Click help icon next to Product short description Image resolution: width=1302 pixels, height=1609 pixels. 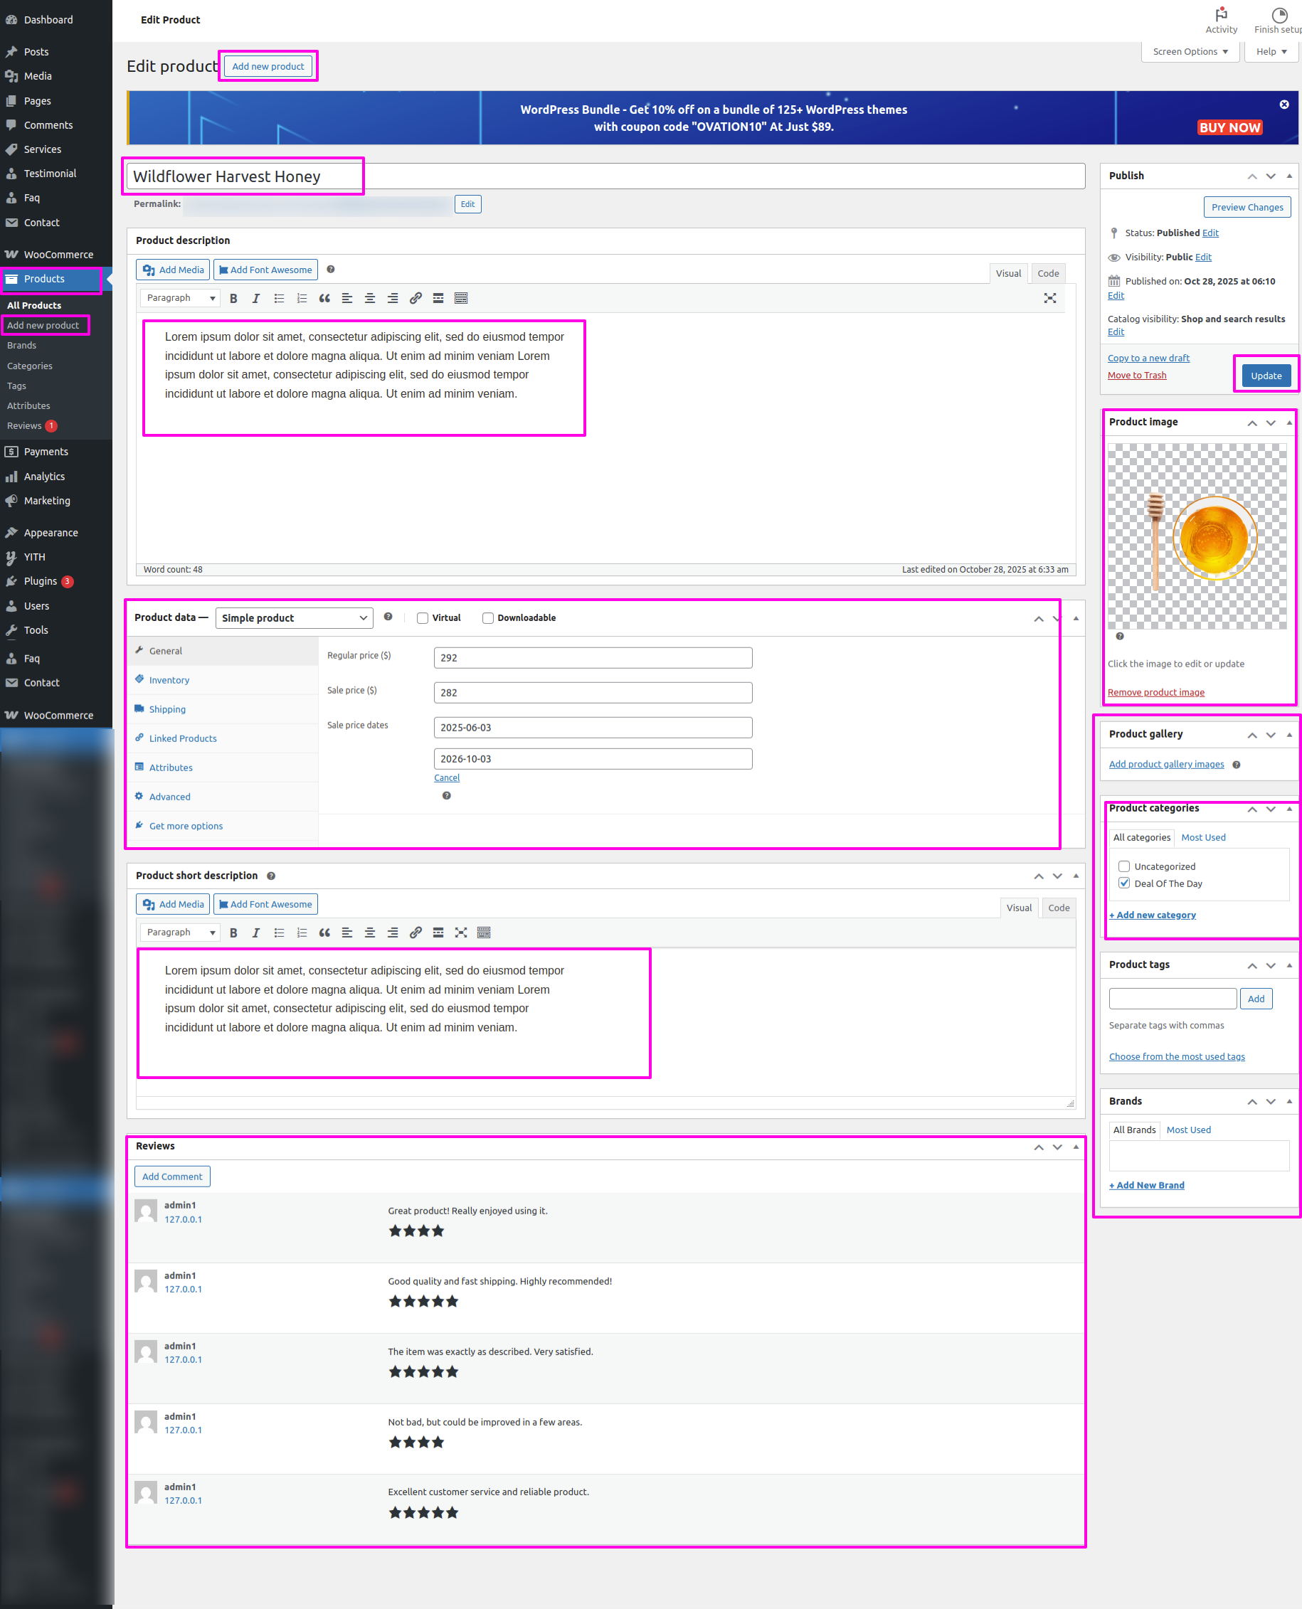tap(271, 876)
